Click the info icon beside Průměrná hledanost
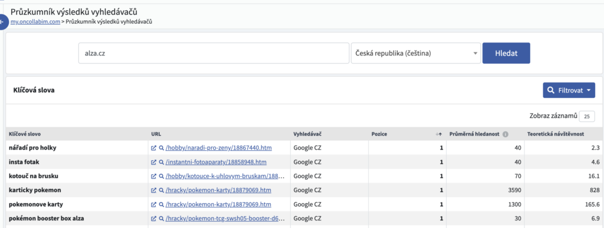 click(x=505, y=134)
